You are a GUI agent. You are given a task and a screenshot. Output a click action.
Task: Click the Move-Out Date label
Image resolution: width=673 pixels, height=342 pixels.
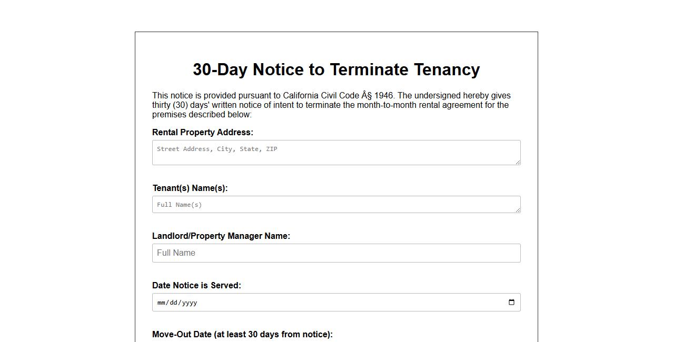coord(243,334)
